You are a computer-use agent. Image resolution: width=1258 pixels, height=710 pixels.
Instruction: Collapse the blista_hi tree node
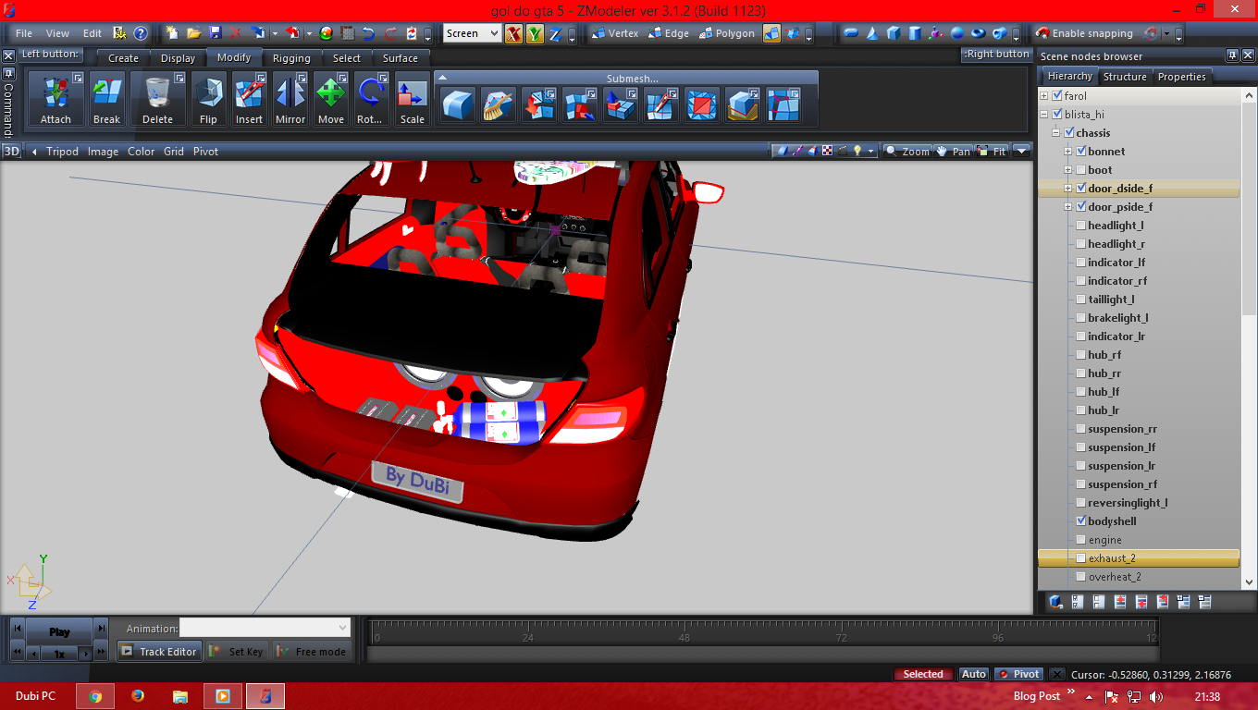coord(1044,114)
